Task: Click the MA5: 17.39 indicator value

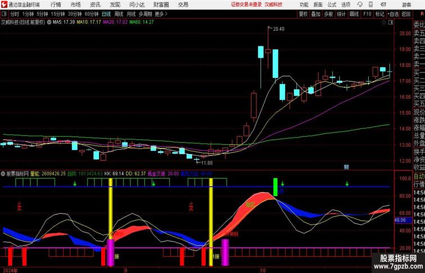Action: [x=64, y=22]
